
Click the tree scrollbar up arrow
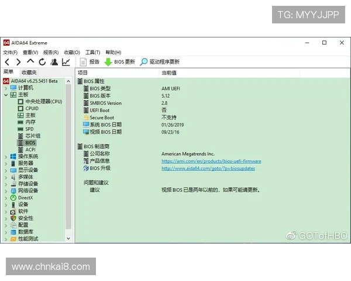click(x=68, y=81)
